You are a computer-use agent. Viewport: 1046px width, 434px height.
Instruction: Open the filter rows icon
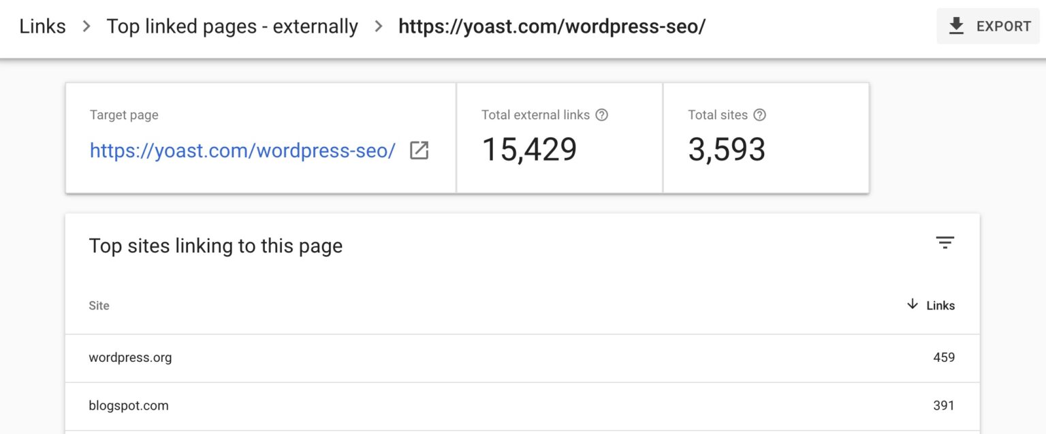(945, 243)
